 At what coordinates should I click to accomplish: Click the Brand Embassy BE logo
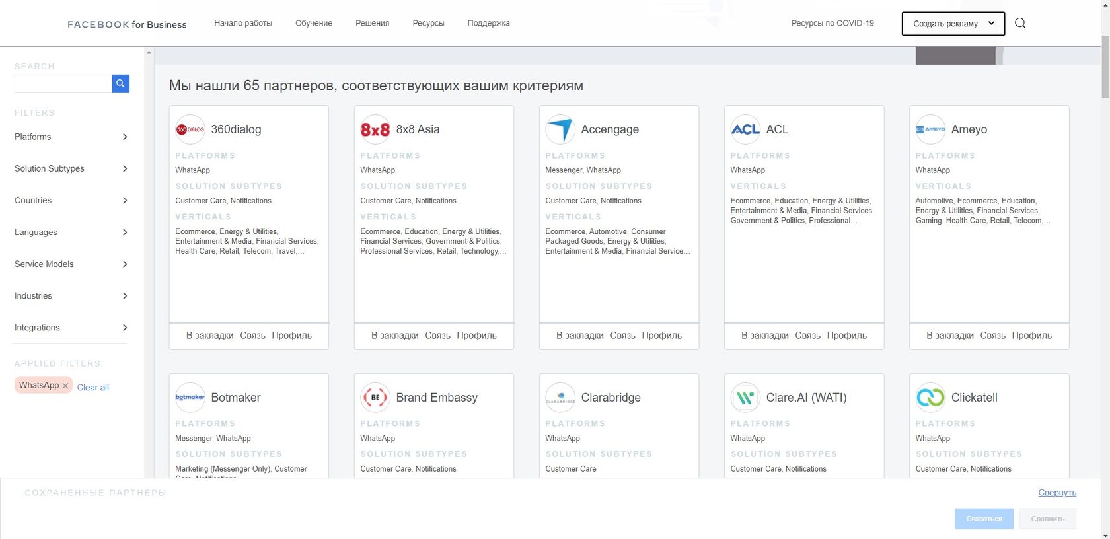coord(375,398)
